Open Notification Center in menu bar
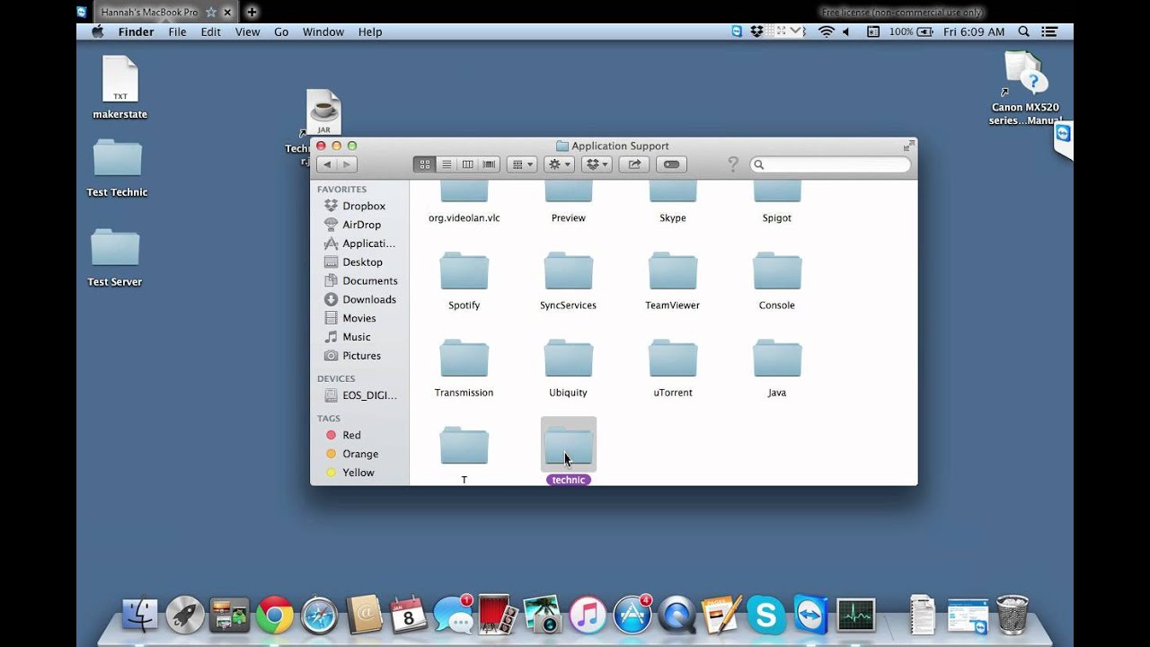The width and height of the screenshot is (1150, 647). pos(1049,31)
